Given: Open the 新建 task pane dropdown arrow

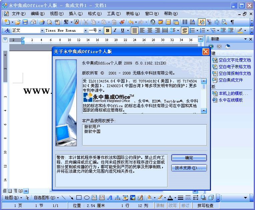Looking at the screenshot, I should [x=246, y=39].
